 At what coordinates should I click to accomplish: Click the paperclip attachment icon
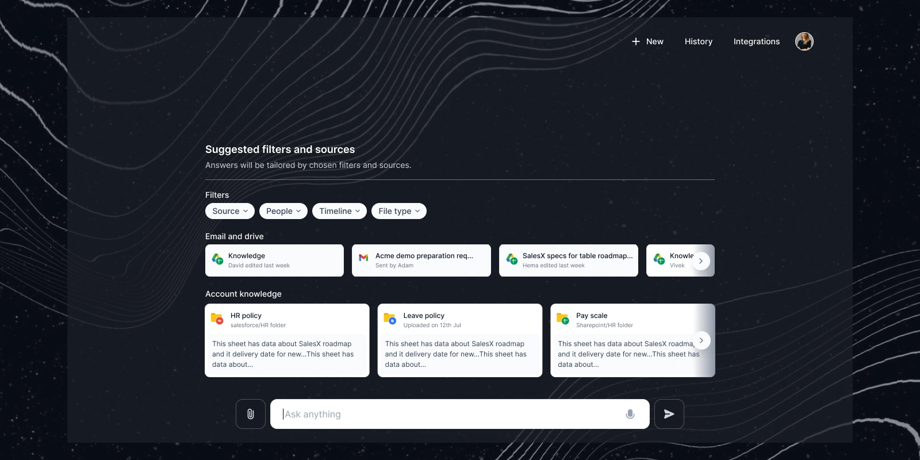click(x=251, y=414)
